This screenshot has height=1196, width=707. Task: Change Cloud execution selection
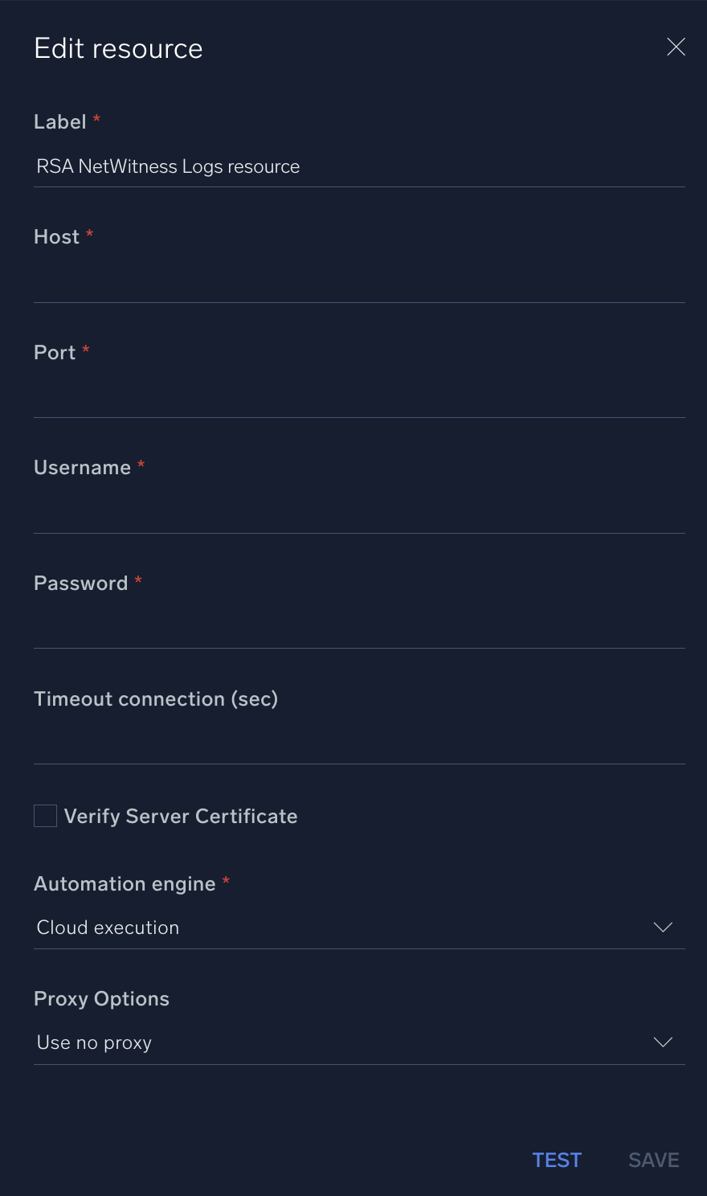click(107, 927)
